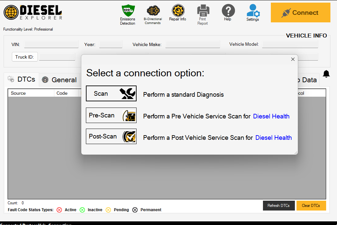Click the red Active status icon
Screen dimensions: 337x225
59,210
